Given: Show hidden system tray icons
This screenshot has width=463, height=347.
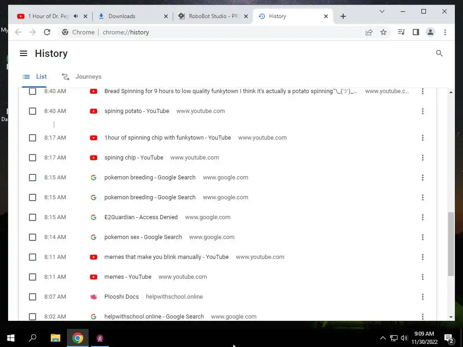Looking at the screenshot, I should pyautogui.click(x=383, y=338).
